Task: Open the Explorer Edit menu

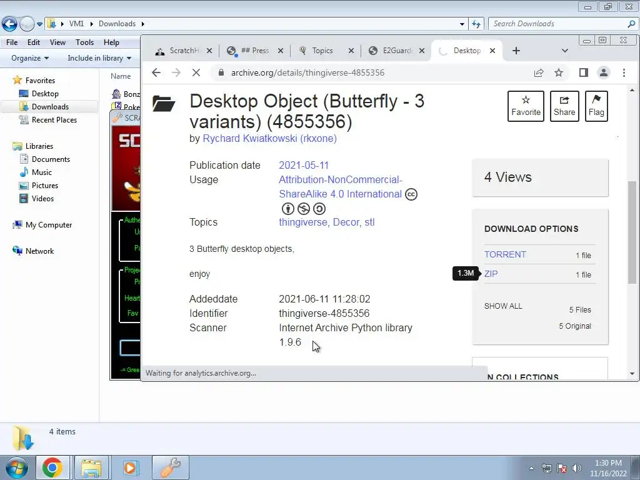Action: point(34,42)
